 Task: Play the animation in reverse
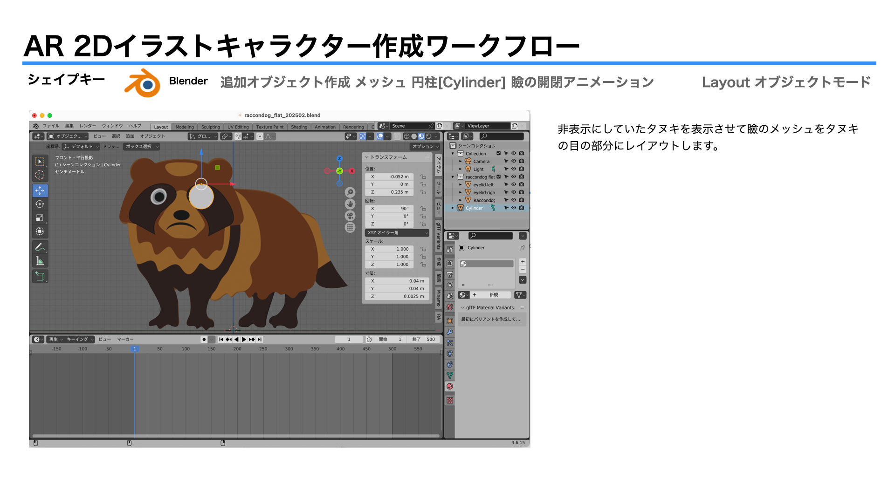(236, 340)
